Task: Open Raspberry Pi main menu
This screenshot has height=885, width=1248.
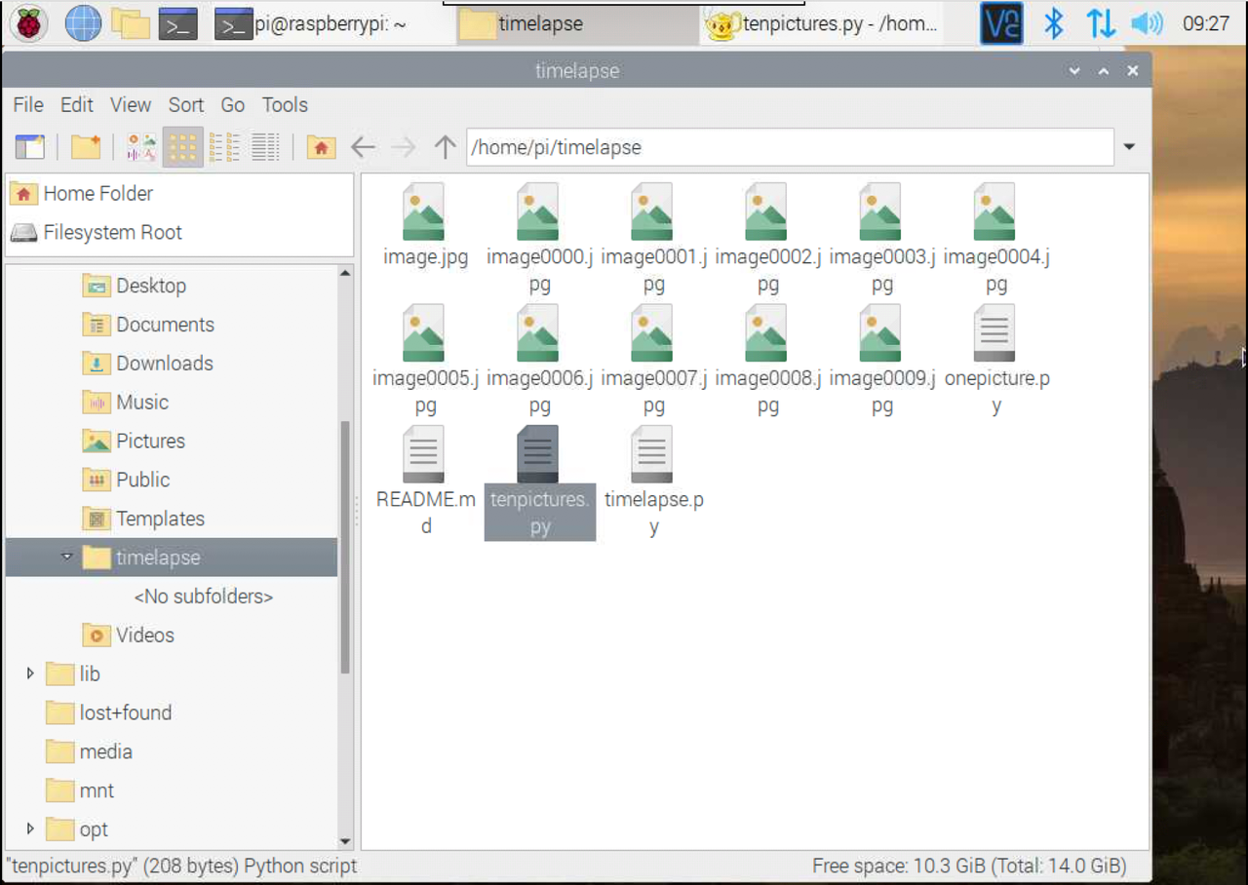Action: click(x=29, y=23)
